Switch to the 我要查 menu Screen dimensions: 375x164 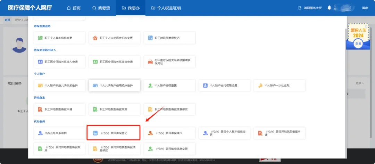pyautogui.click(x=101, y=8)
